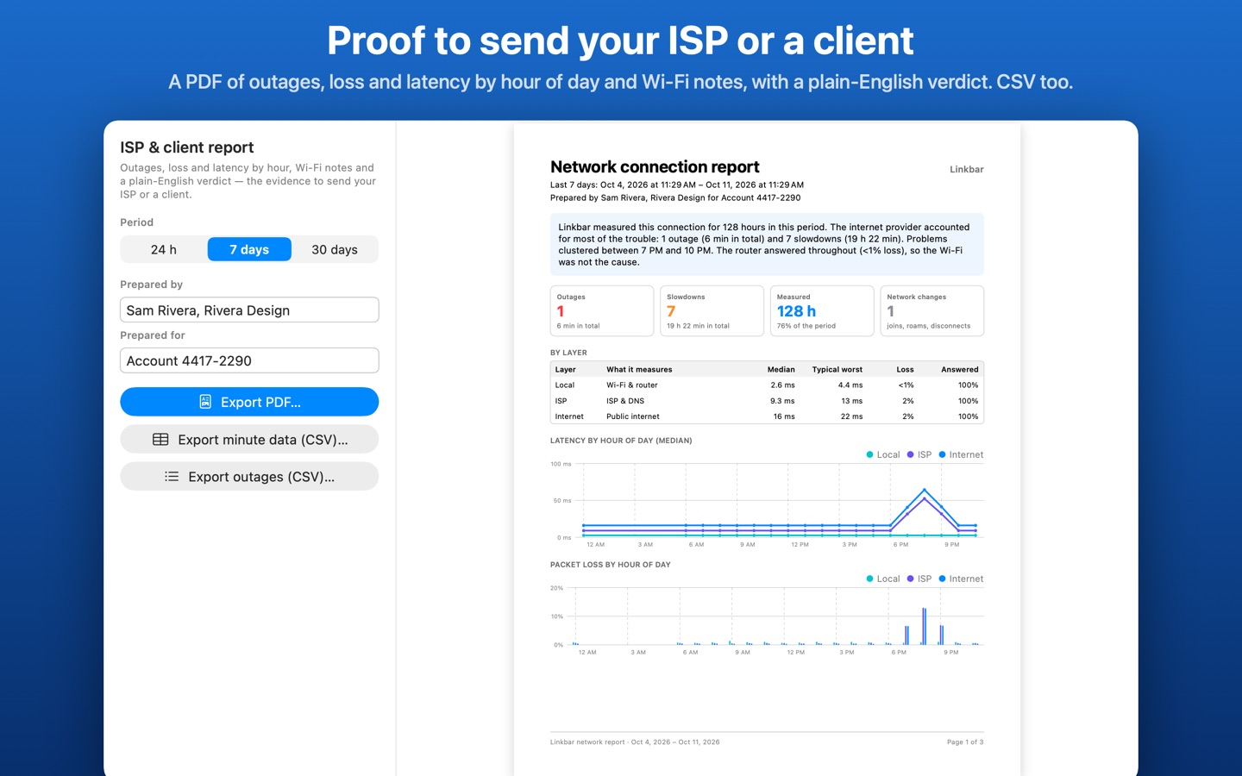This screenshot has height=776, width=1242.
Task: Click the 'By layer' section label
Action: tap(568, 353)
